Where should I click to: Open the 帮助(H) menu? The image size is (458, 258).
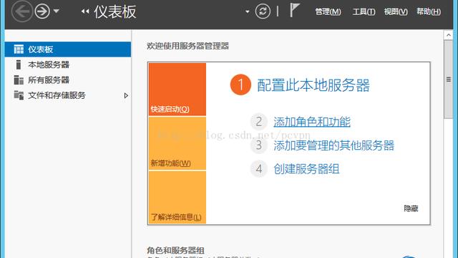tap(429, 11)
